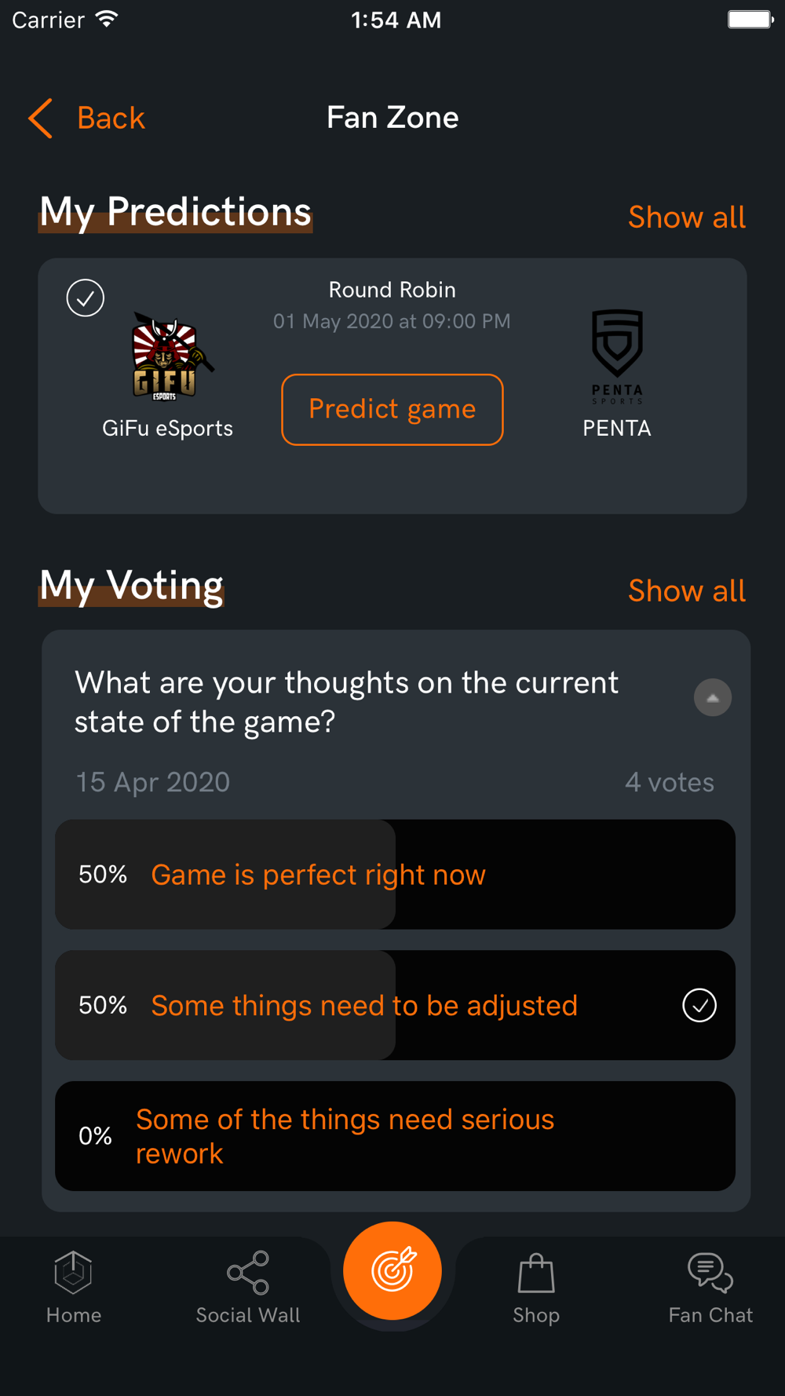This screenshot has width=785, height=1396.
Task: Tap the orange Fan Zone target button
Action: 392,1270
